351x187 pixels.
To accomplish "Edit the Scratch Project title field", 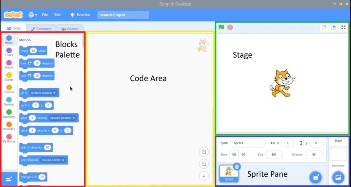I will click(x=123, y=15).
